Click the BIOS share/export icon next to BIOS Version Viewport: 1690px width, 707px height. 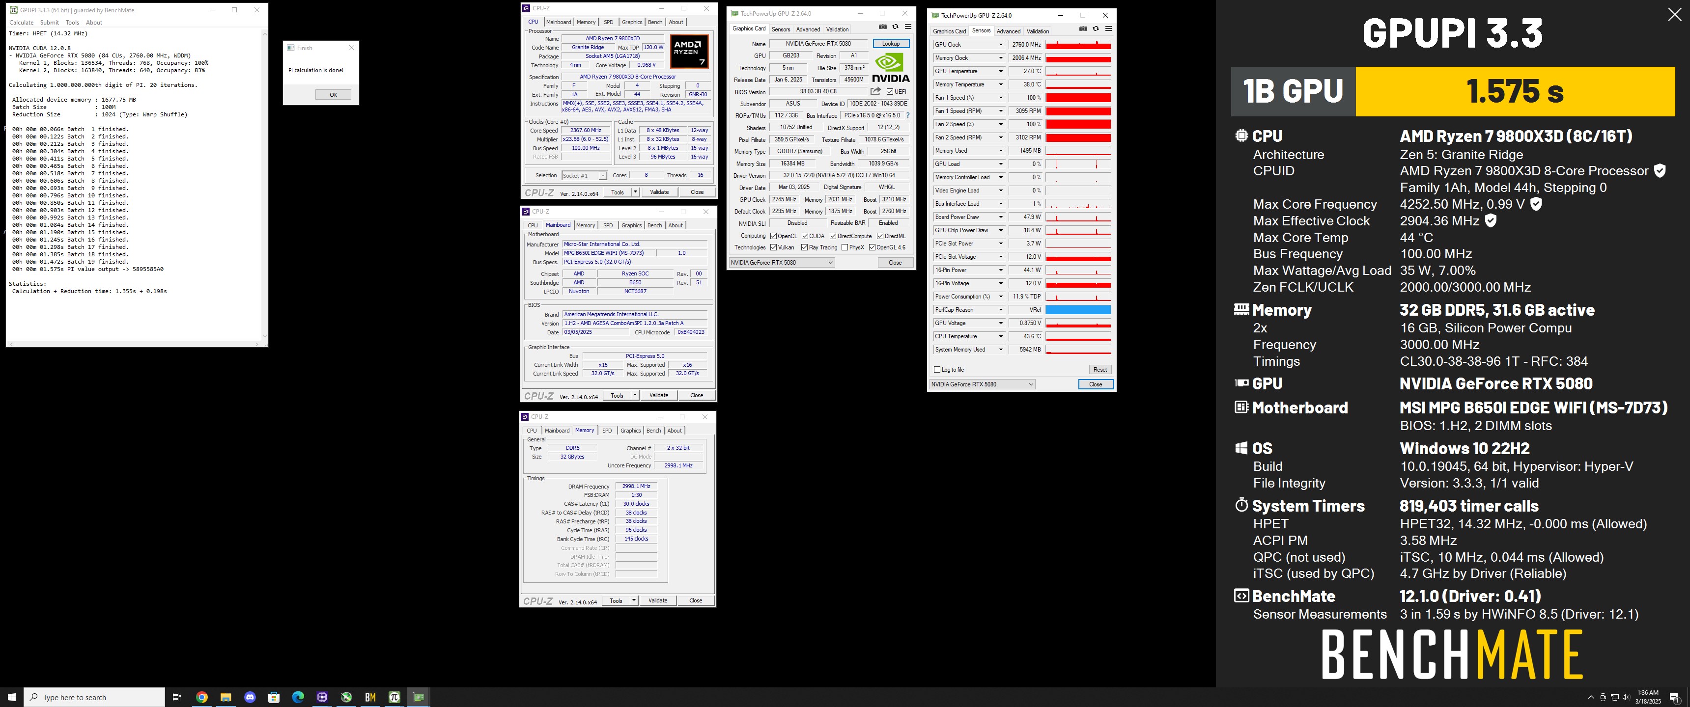875,91
